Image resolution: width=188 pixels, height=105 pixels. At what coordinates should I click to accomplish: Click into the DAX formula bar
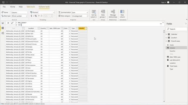tap(88, 24)
